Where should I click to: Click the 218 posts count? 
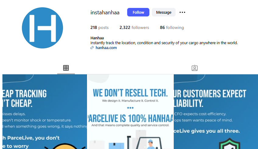[99, 27]
